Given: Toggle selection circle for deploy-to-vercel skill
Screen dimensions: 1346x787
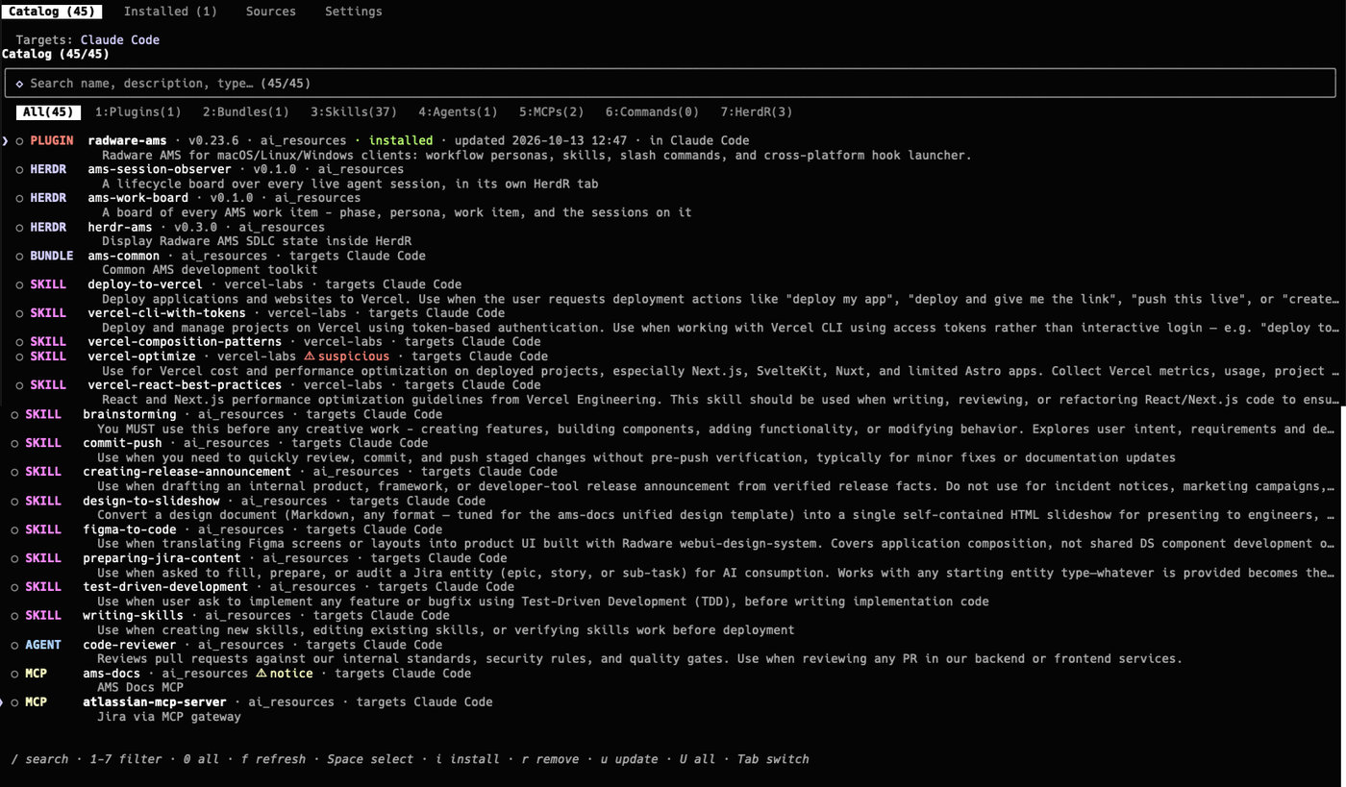Looking at the screenshot, I should click(x=19, y=285).
